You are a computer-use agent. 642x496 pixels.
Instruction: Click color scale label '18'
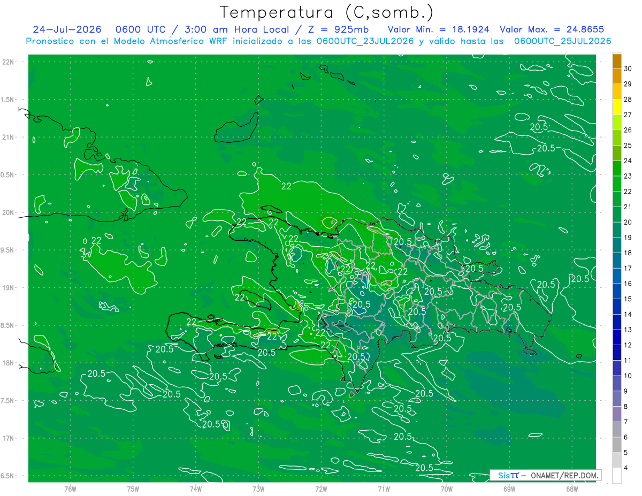coord(628,253)
